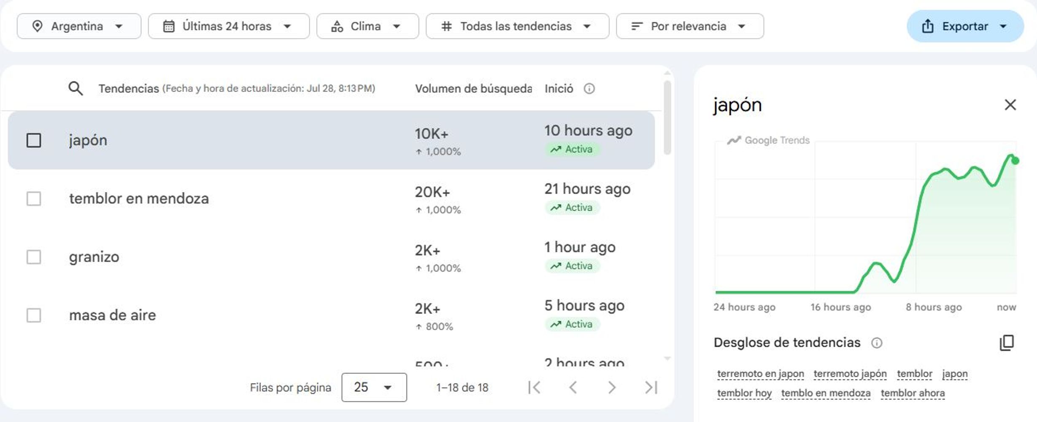Go to the next results page
The image size is (1037, 422).
click(x=612, y=387)
